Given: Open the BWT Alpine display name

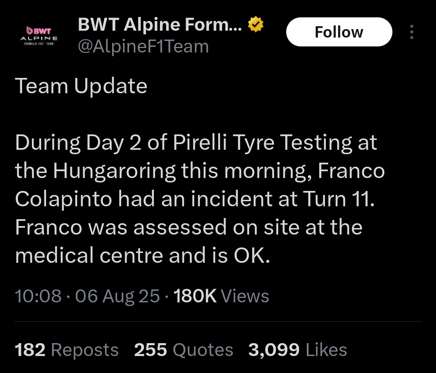Looking at the screenshot, I should click(160, 25).
